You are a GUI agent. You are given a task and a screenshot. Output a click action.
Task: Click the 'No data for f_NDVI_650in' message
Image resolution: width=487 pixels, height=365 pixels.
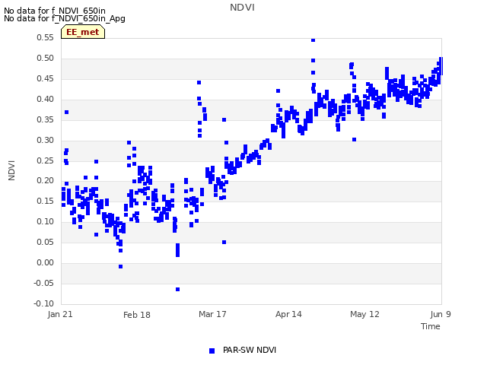[55, 11]
